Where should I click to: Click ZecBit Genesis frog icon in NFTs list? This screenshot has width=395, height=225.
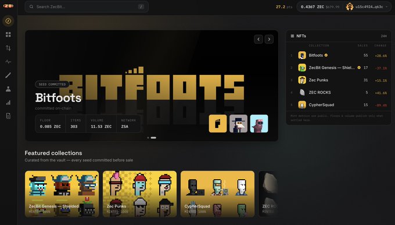(x=302, y=67)
